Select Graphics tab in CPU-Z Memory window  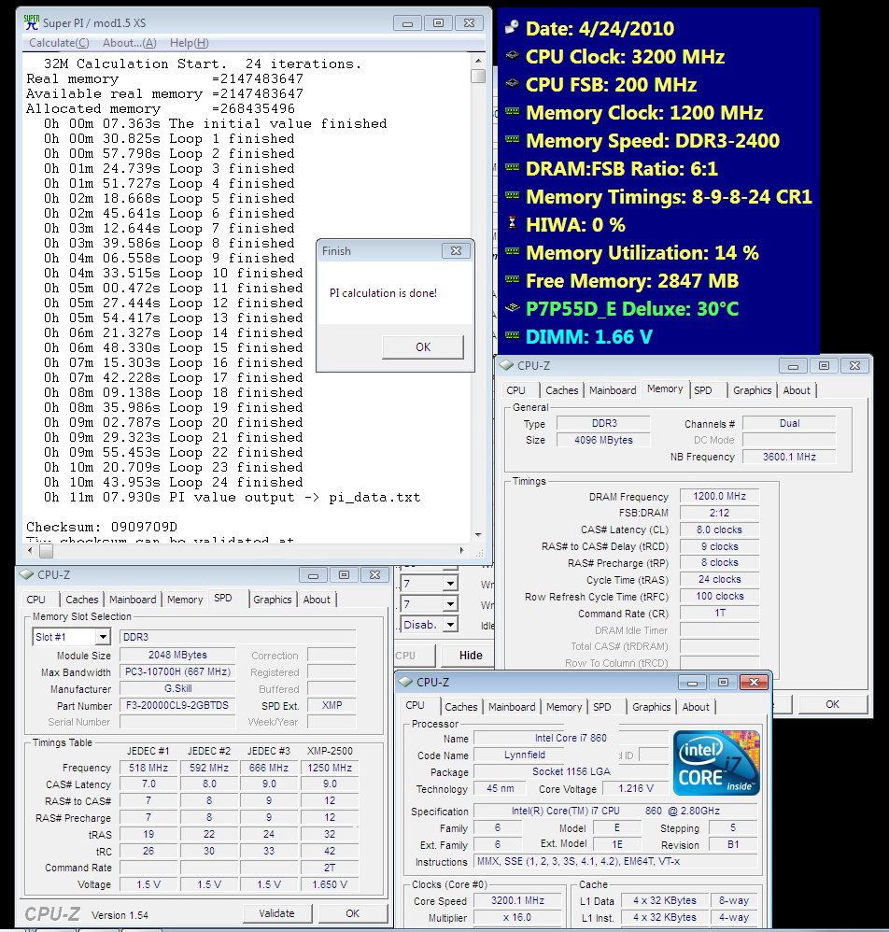(x=752, y=390)
